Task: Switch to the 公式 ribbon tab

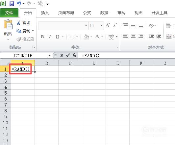Action: coord(87,13)
